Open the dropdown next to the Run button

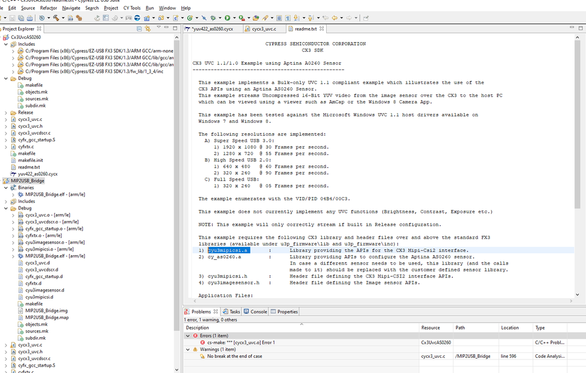[x=234, y=18]
